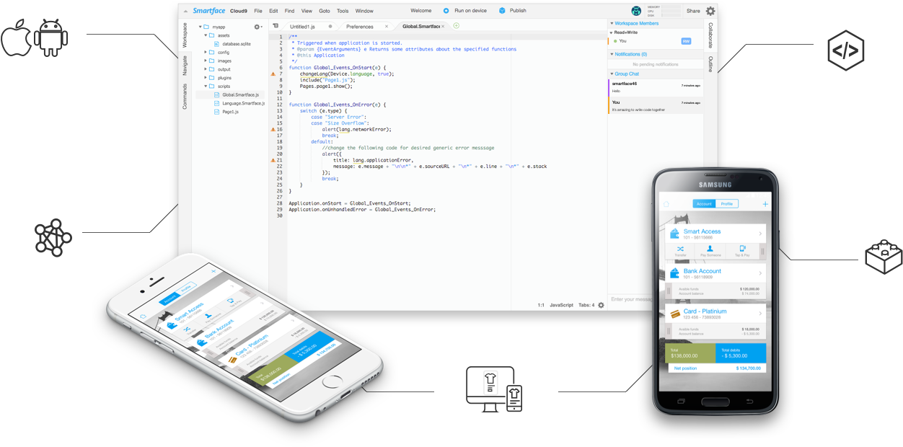Click the Share button

point(693,11)
